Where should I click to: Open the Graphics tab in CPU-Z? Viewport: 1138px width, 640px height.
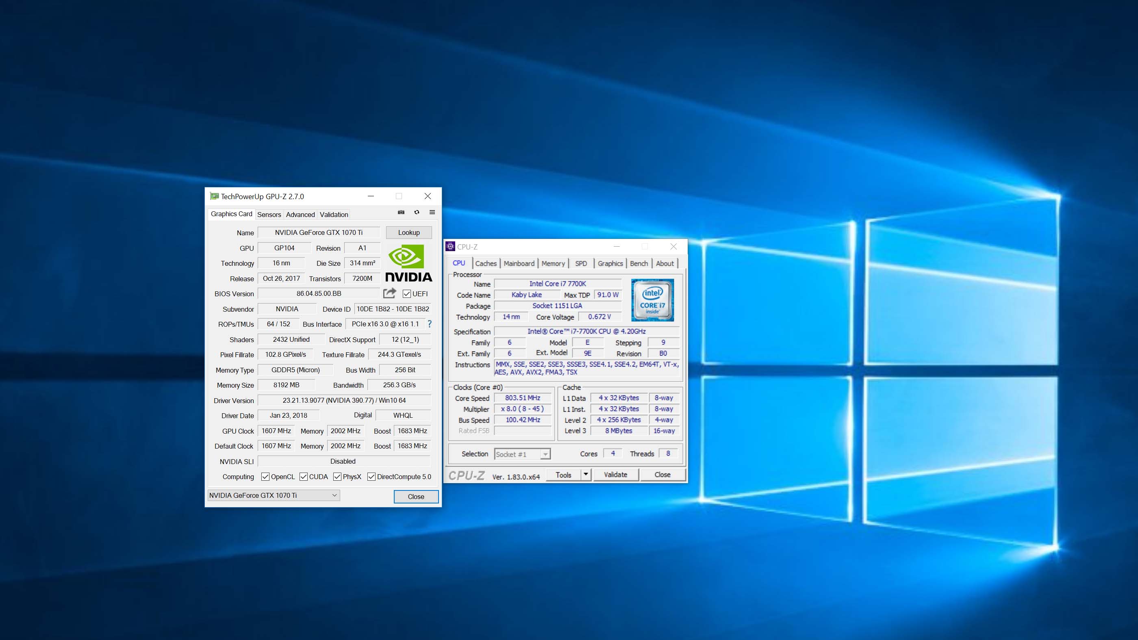(x=610, y=264)
